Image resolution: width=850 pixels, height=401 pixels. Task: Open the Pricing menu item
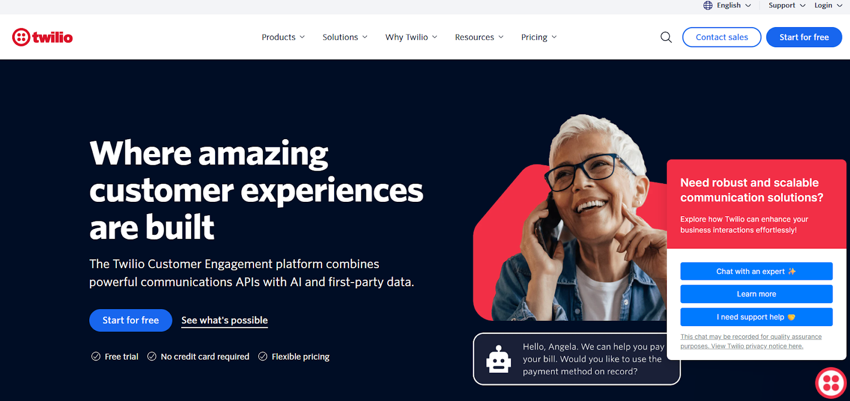point(539,37)
